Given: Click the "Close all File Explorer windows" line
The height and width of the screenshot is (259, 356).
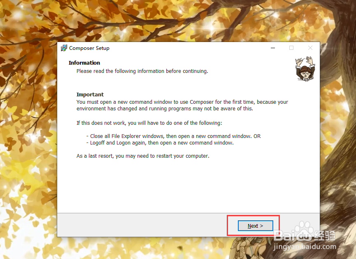Looking at the screenshot, I should pyautogui.click(x=173, y=136).
